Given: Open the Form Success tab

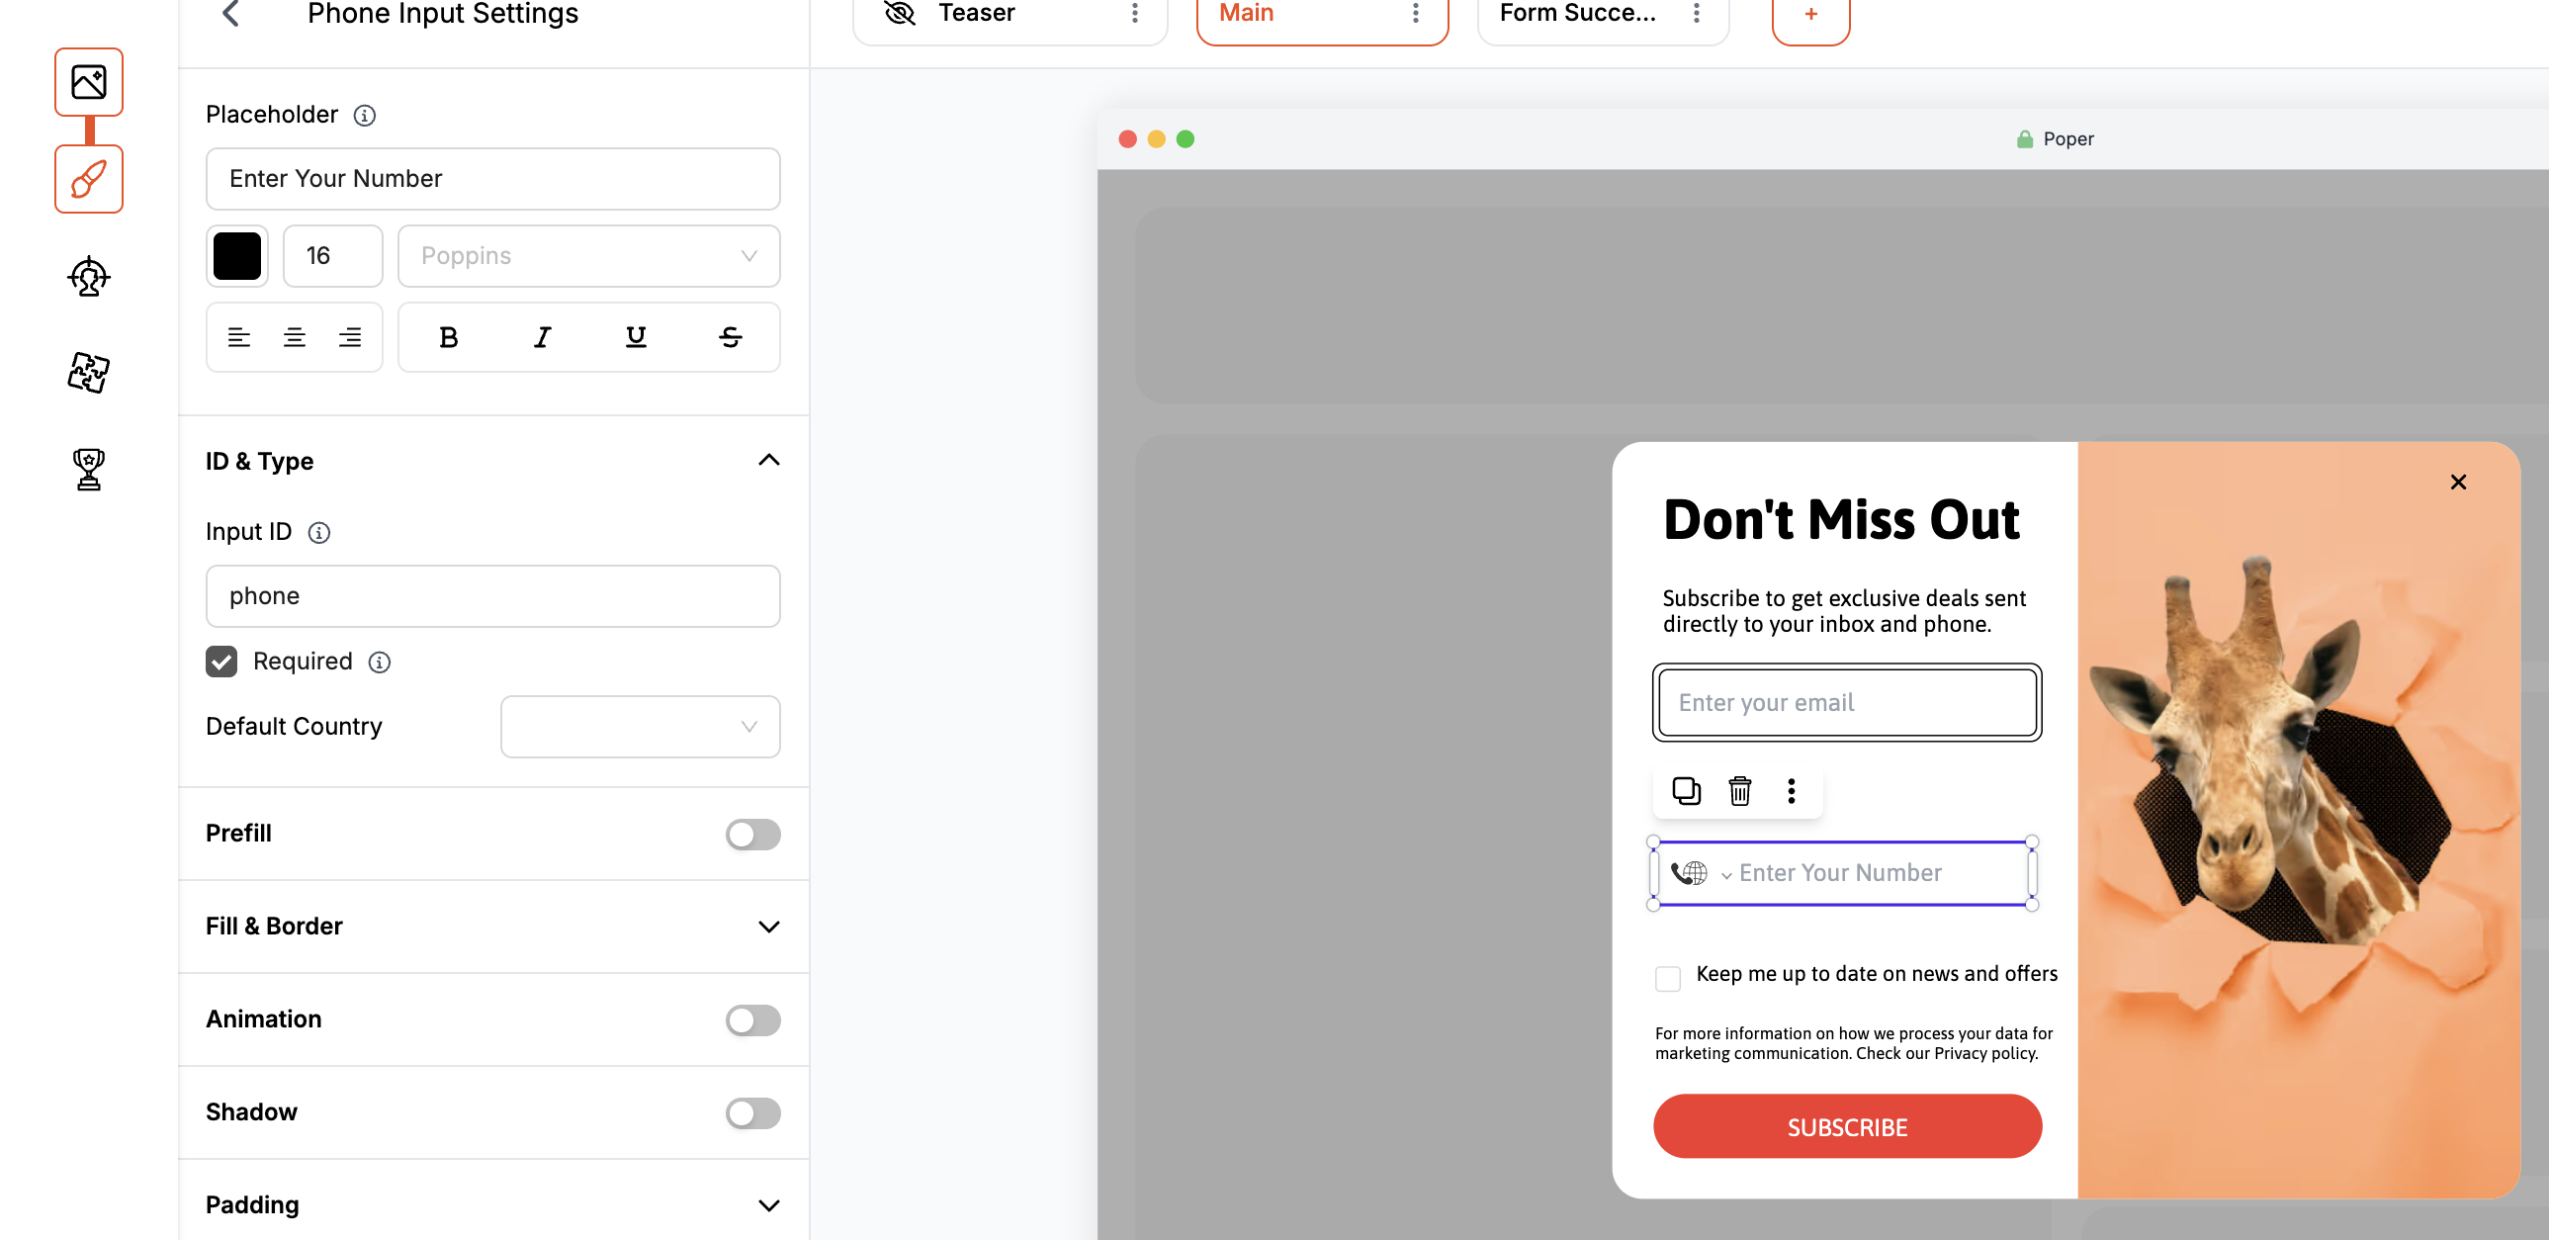Looking at the screenshot, I should pyautogui.click(x=1577, y=14).
